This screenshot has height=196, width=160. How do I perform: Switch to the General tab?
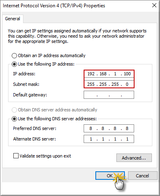(13, 19)
